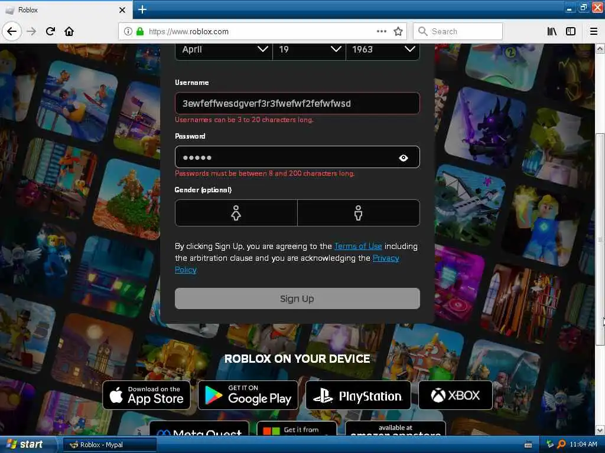
Task: Click into the Username field
Action: point(297,103)
